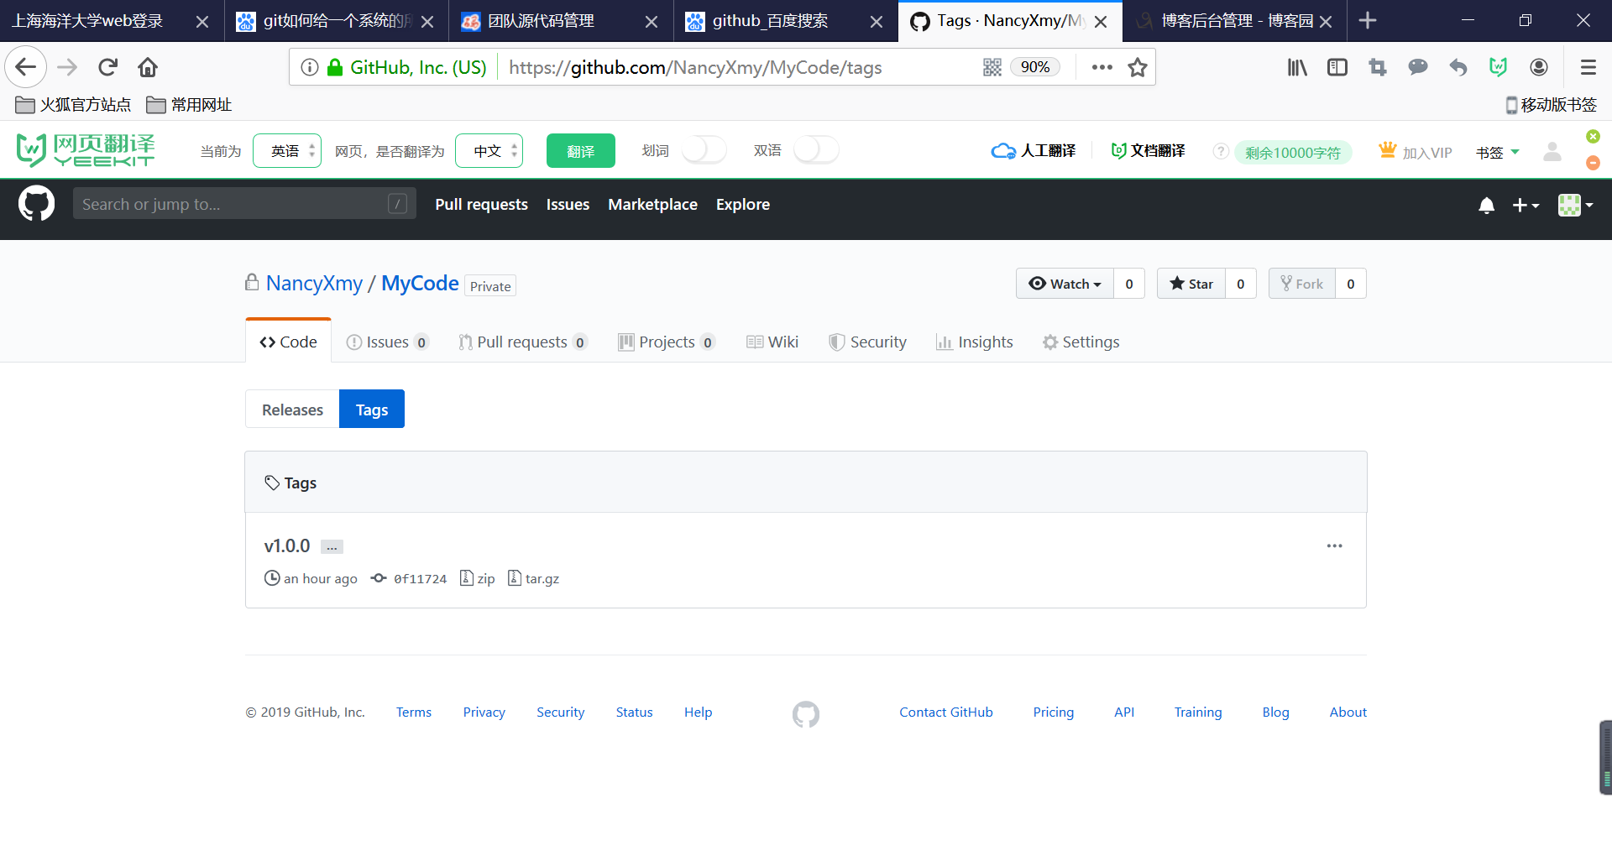Open the browser home page

pyautogui.click(x=148, y=67)
